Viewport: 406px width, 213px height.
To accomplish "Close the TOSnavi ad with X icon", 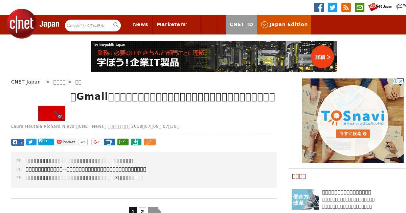I will pos(401,81).
